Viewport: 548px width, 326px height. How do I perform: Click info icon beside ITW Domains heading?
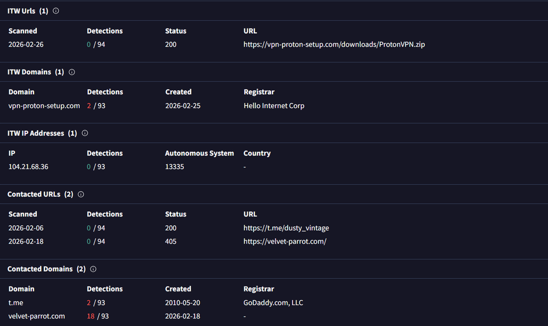(x=72, y=72)
